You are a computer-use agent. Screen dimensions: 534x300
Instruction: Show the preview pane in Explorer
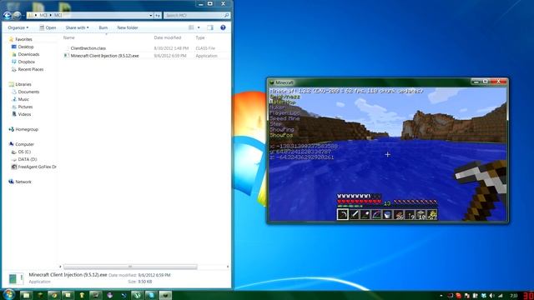[x=210, y=27]
